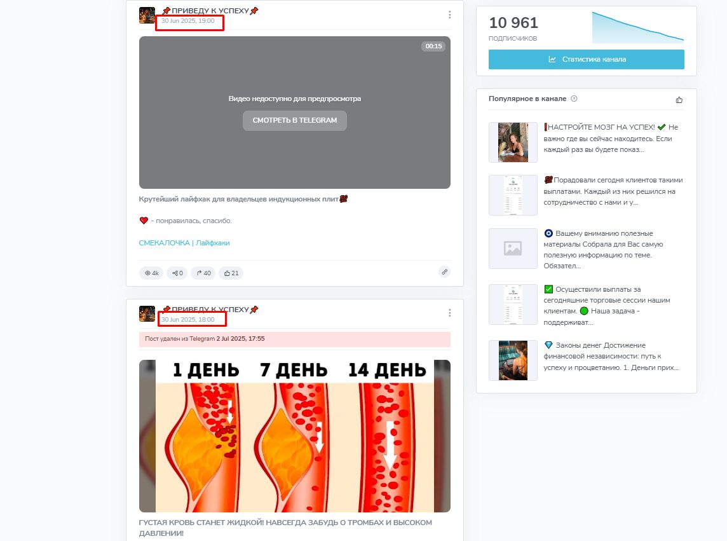Image resolution: width=727 pixels, height=541 pixels.
Task: Click the 30 Jun 2025, 18:00 timestamp
Action: tap(187, 320)
